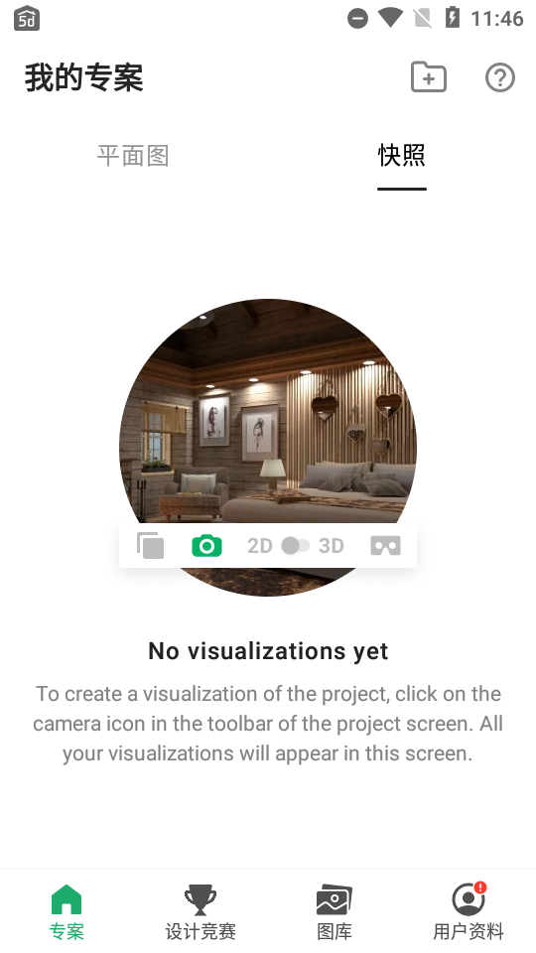Click the 3D label
Image resolution: width=536 pixels, height=953 pixels.
[332, 546]
